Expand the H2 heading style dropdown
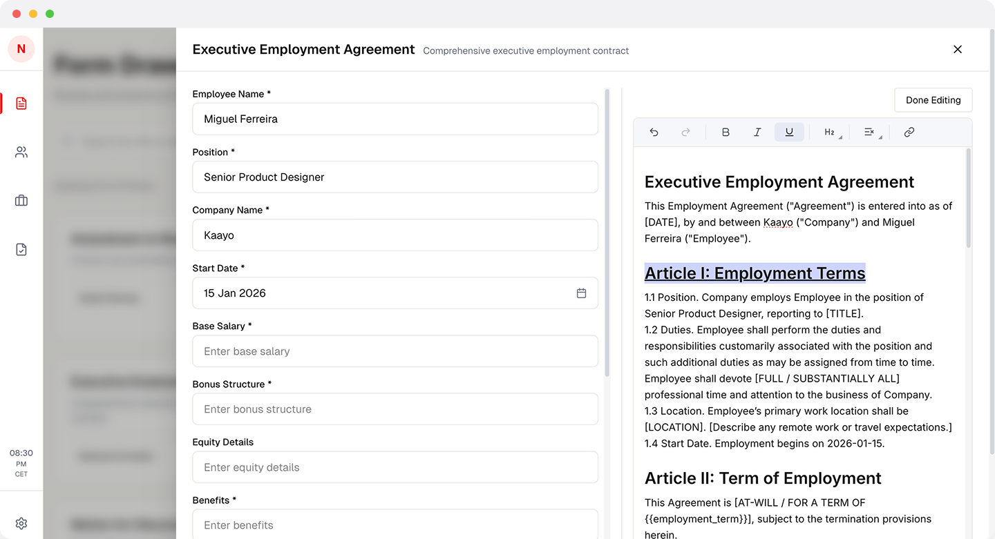This screenshot has height=539, width=995. tap(829, 132)
